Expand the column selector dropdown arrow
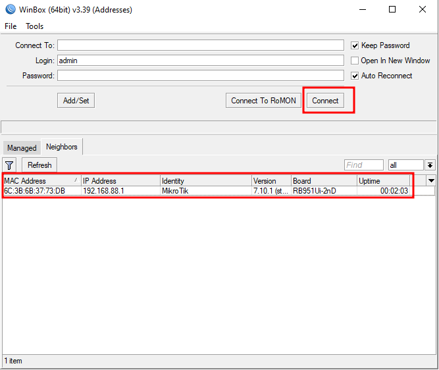The width and height of the screenshot is (439, 370). coord(431,180)
